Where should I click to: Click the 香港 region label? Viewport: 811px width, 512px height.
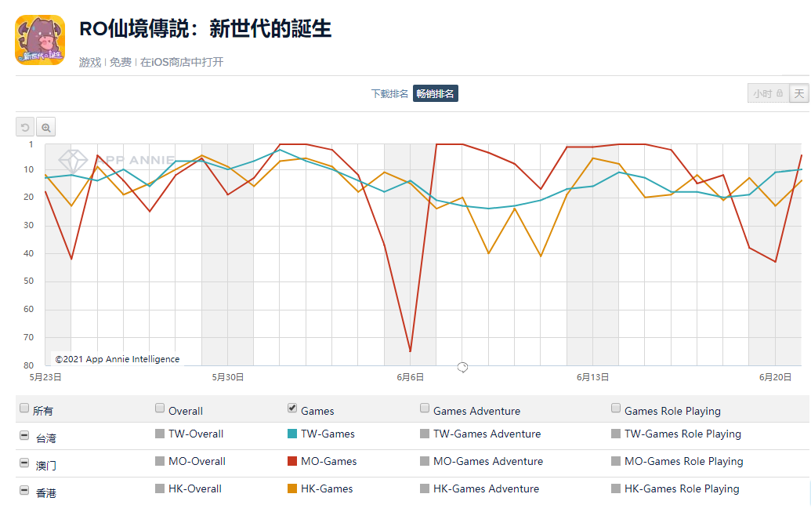coord(46,493)
